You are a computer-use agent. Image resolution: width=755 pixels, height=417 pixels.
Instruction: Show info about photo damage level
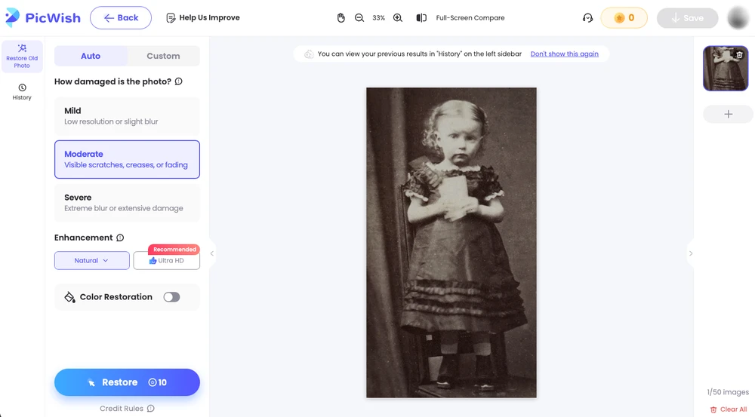tap(179, 81)
